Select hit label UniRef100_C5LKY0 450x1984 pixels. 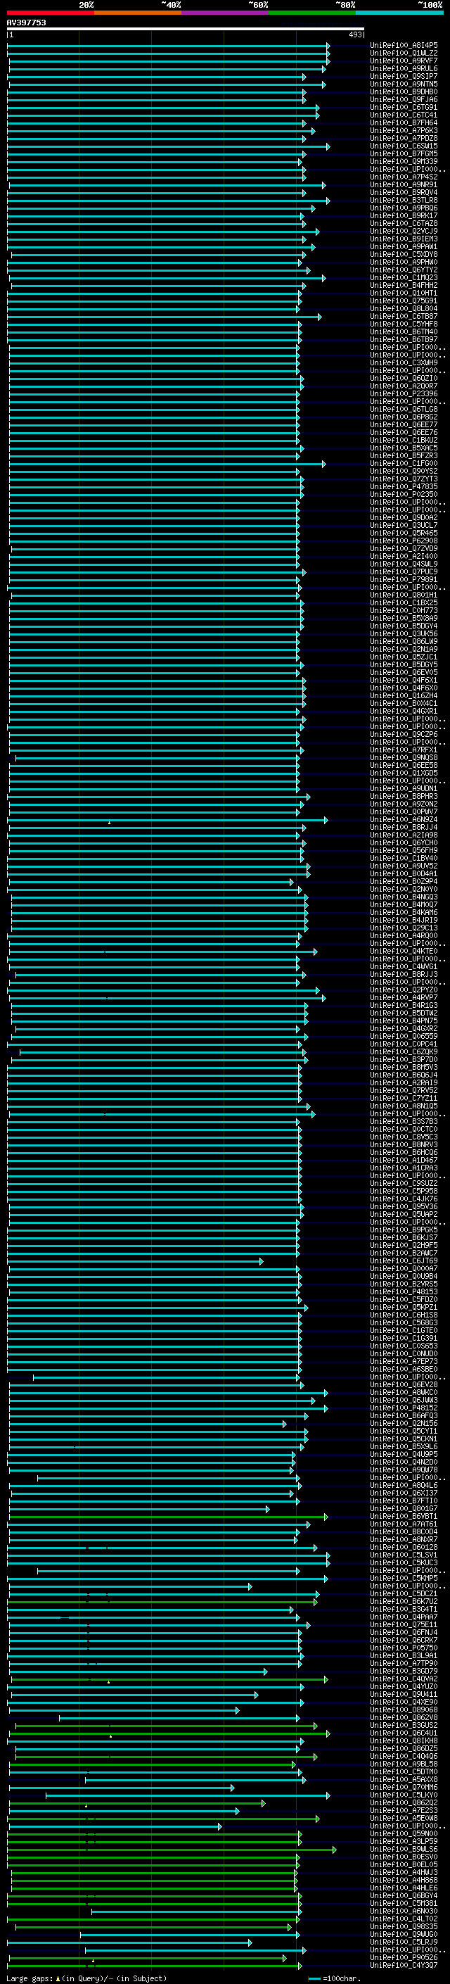pyautogui.click(x=404, y=1795)
